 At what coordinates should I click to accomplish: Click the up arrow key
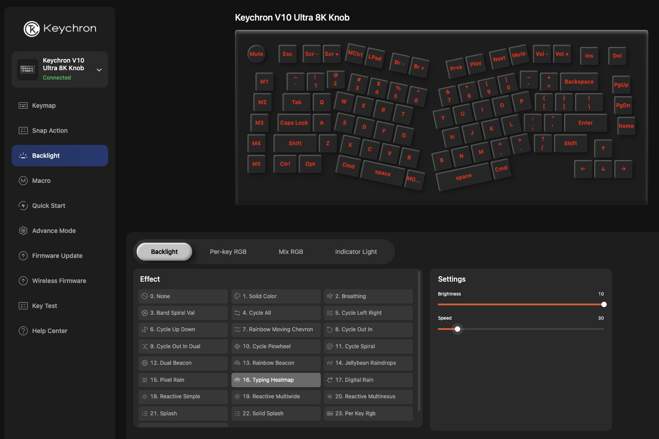[x=603, y=148]
